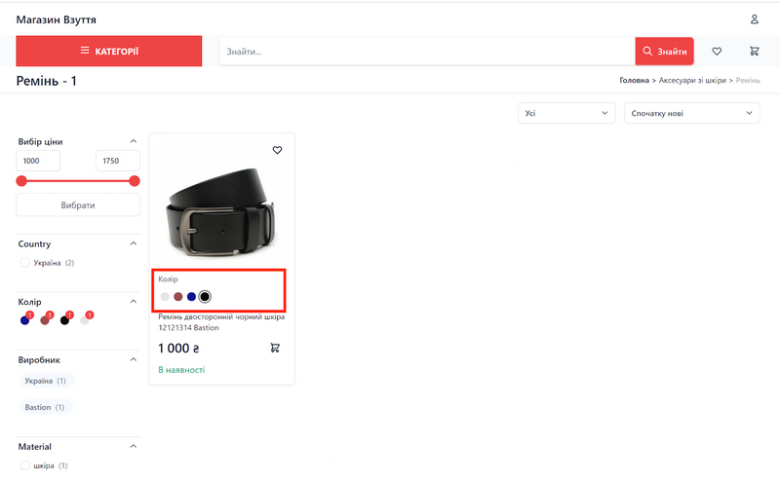Open the Ремінь двосторонній чорний шкіра title
The height and width of the screenshot is (481, 780).
[x=221, y=322]
